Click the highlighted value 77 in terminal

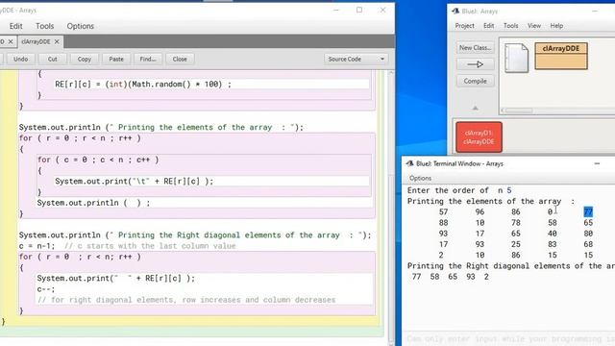(588, 211)
